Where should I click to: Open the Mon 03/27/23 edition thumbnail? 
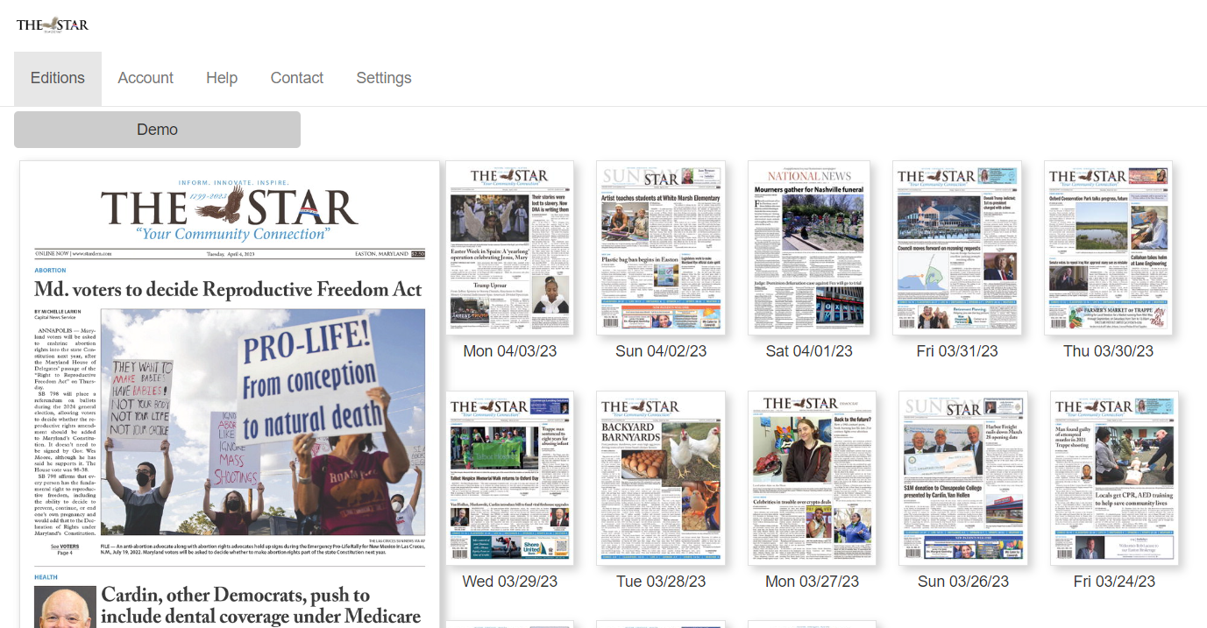(x=812, y=478)
